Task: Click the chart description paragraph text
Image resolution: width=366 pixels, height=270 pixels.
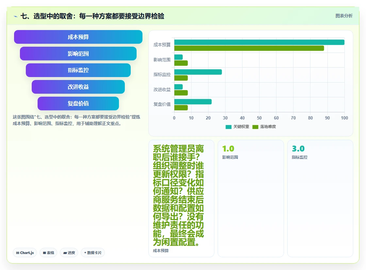Action: point(76,120)
